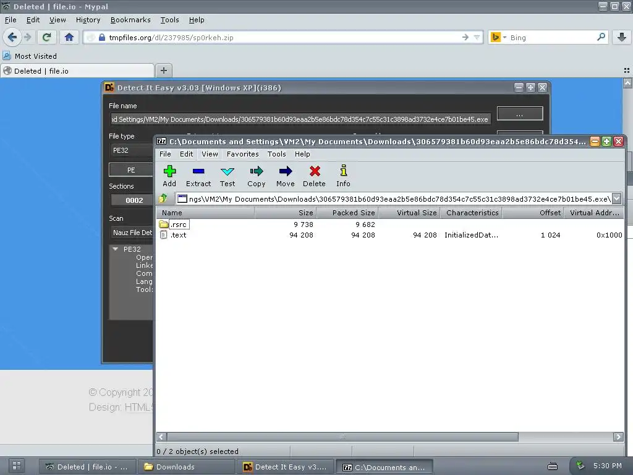The width and height of the screenshot is (633, 475).
Task: Click the Info icon in 7-Zip toolbar
Action: pyautogui.click(x=344, y=171)
